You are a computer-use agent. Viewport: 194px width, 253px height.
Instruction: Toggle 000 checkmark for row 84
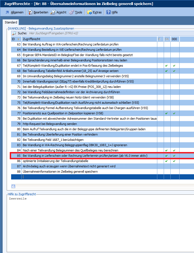[174, 150]
